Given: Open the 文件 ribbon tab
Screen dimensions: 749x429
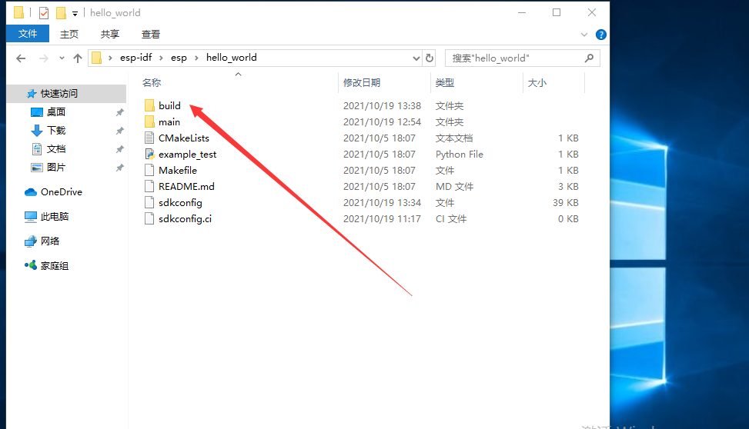Looking at the screenshot, I should (28, 34).
